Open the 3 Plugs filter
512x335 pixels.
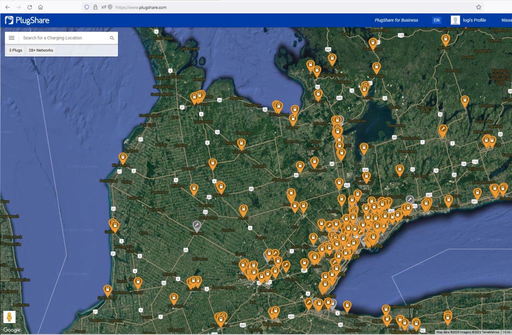15,50
